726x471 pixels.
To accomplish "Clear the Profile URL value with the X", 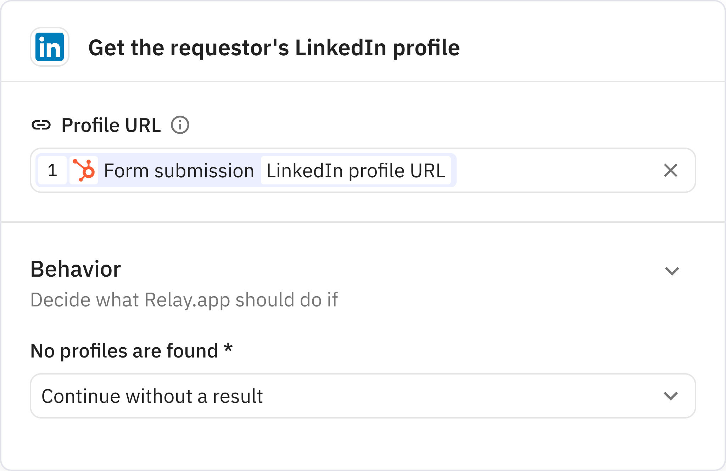I will tap(670, 171).
